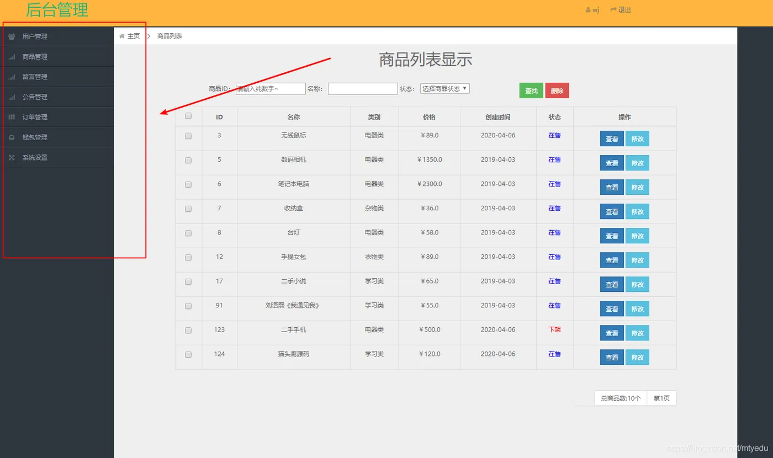Click 修改 in the 二手手机 row
Viewport: 773px width, 458px height.
[637, 333]
